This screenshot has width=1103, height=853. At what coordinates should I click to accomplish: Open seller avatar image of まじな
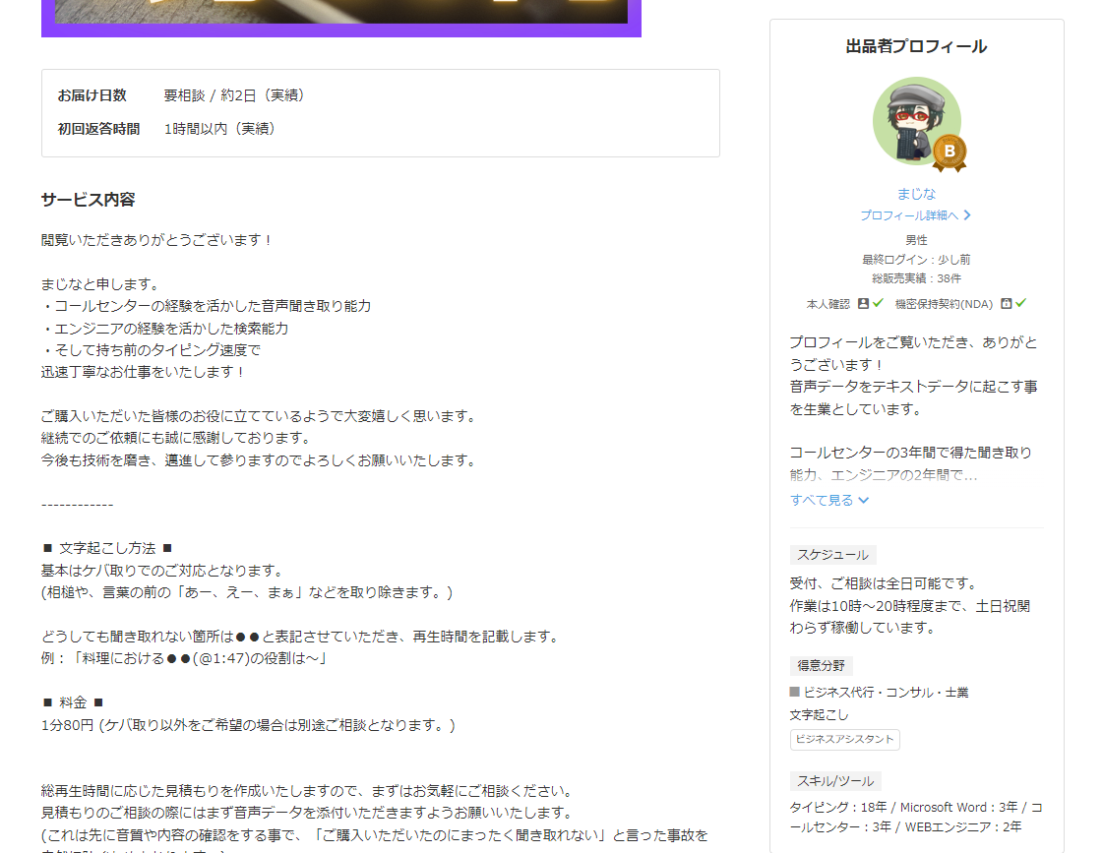pos(917,121)
